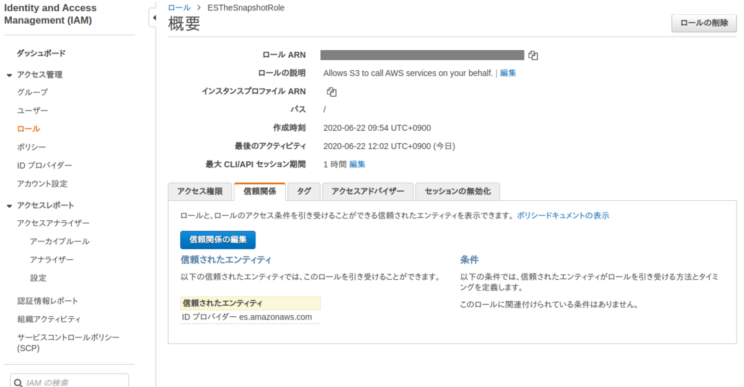This screenshot has height=387, width=744.
Task: Open ID プロバイダー in the sidebar
Action: [x=45, y=166]
